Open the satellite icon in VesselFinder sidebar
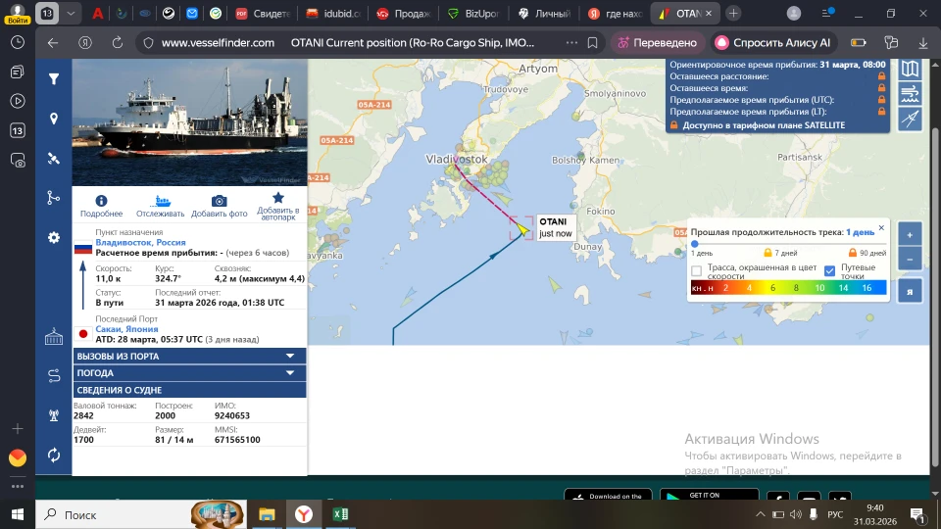The image size is (941, 529). point(53,159)
